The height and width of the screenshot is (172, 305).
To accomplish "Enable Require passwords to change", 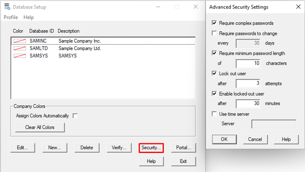I will pos(214,33).
